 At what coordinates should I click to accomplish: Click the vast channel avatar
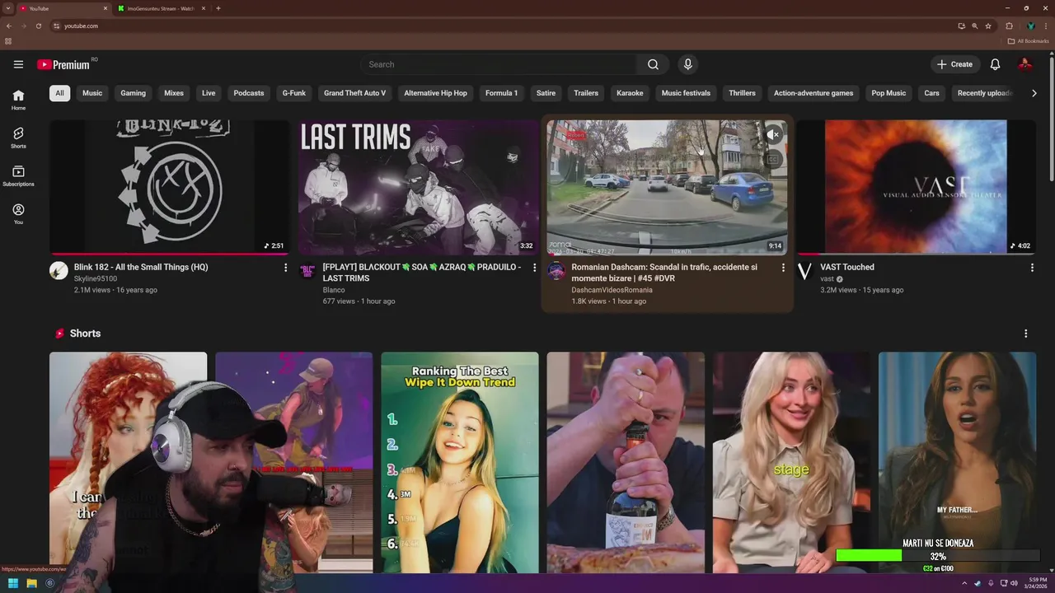(x=805, y=271)
